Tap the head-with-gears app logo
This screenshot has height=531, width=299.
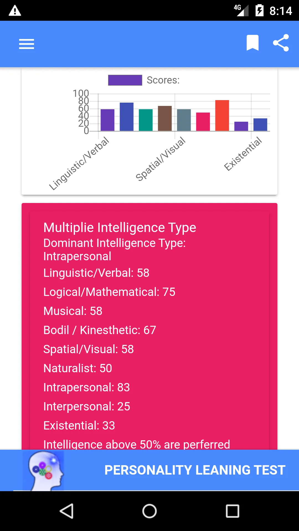[x=44, y=471]
